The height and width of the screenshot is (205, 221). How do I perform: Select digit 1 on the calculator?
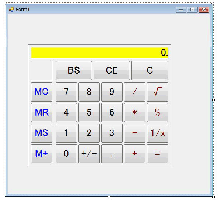[66, 133]
